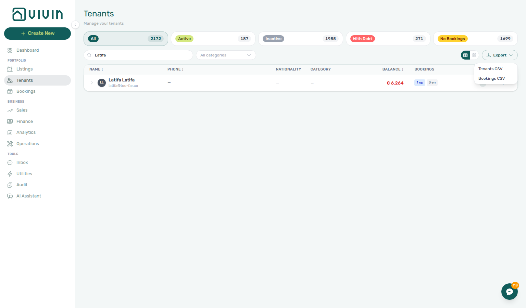Click the search field containing Latifa
Viewport: 526px width, 308px height.
pos(138,55)
